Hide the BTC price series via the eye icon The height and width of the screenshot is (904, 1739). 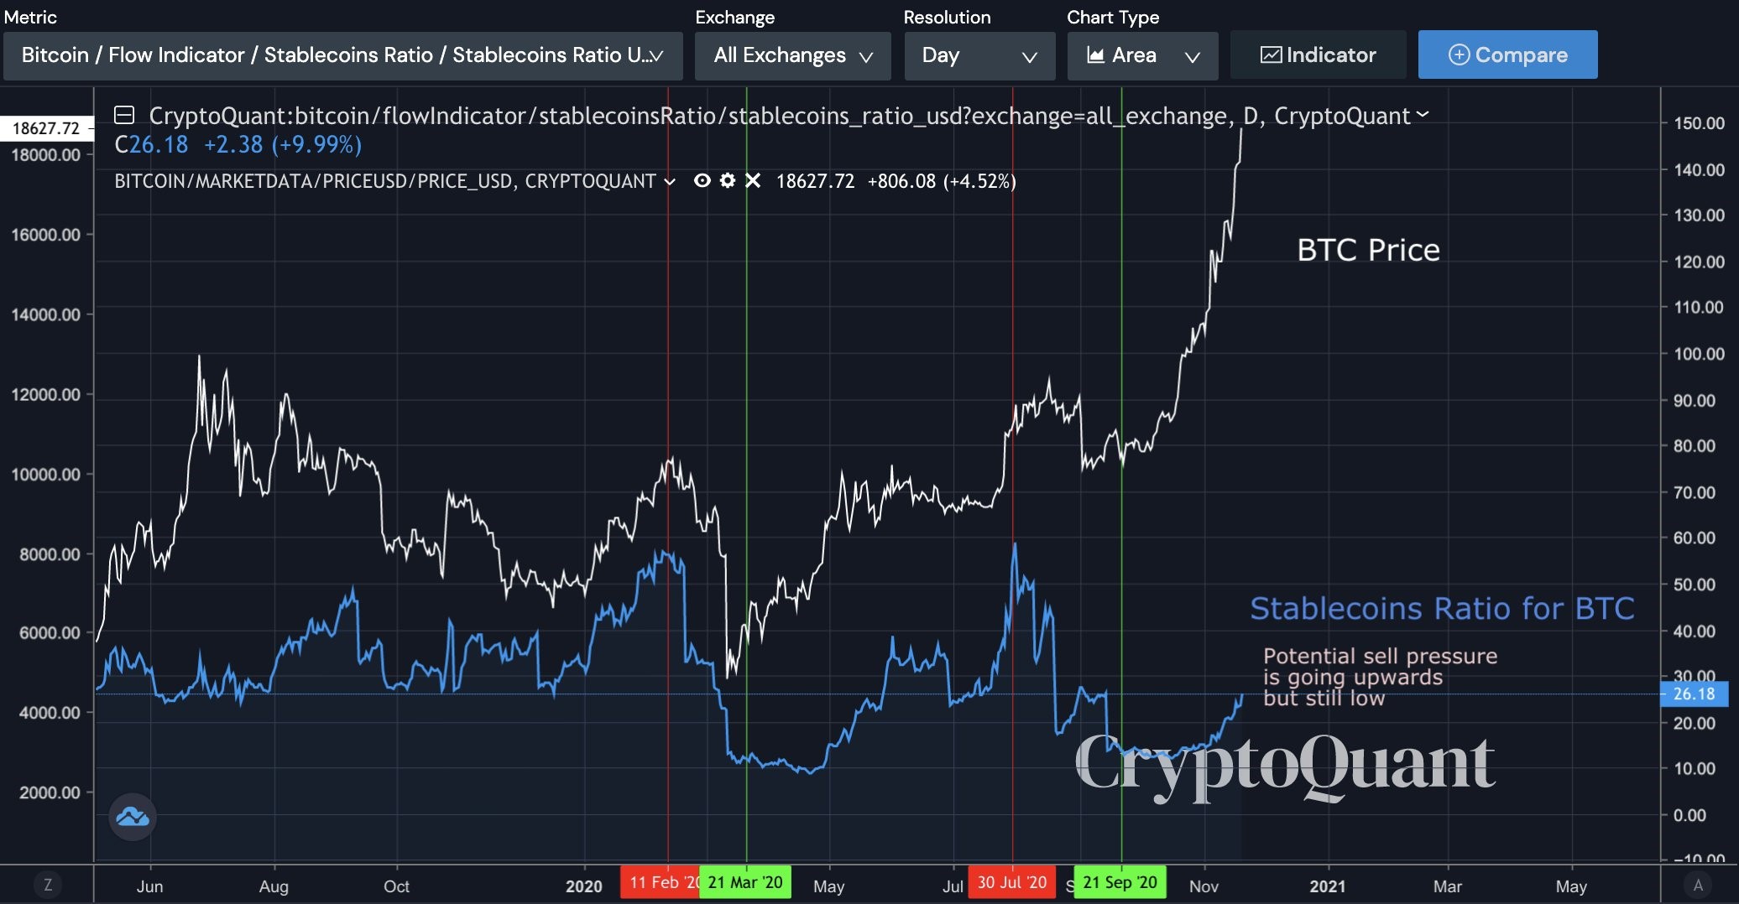coord(702,180)
